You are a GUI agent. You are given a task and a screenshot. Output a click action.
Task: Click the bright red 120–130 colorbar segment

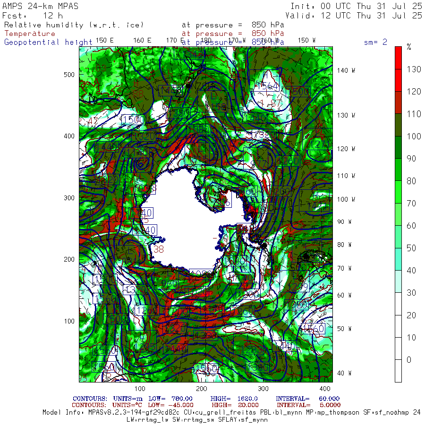coord(398,80)
